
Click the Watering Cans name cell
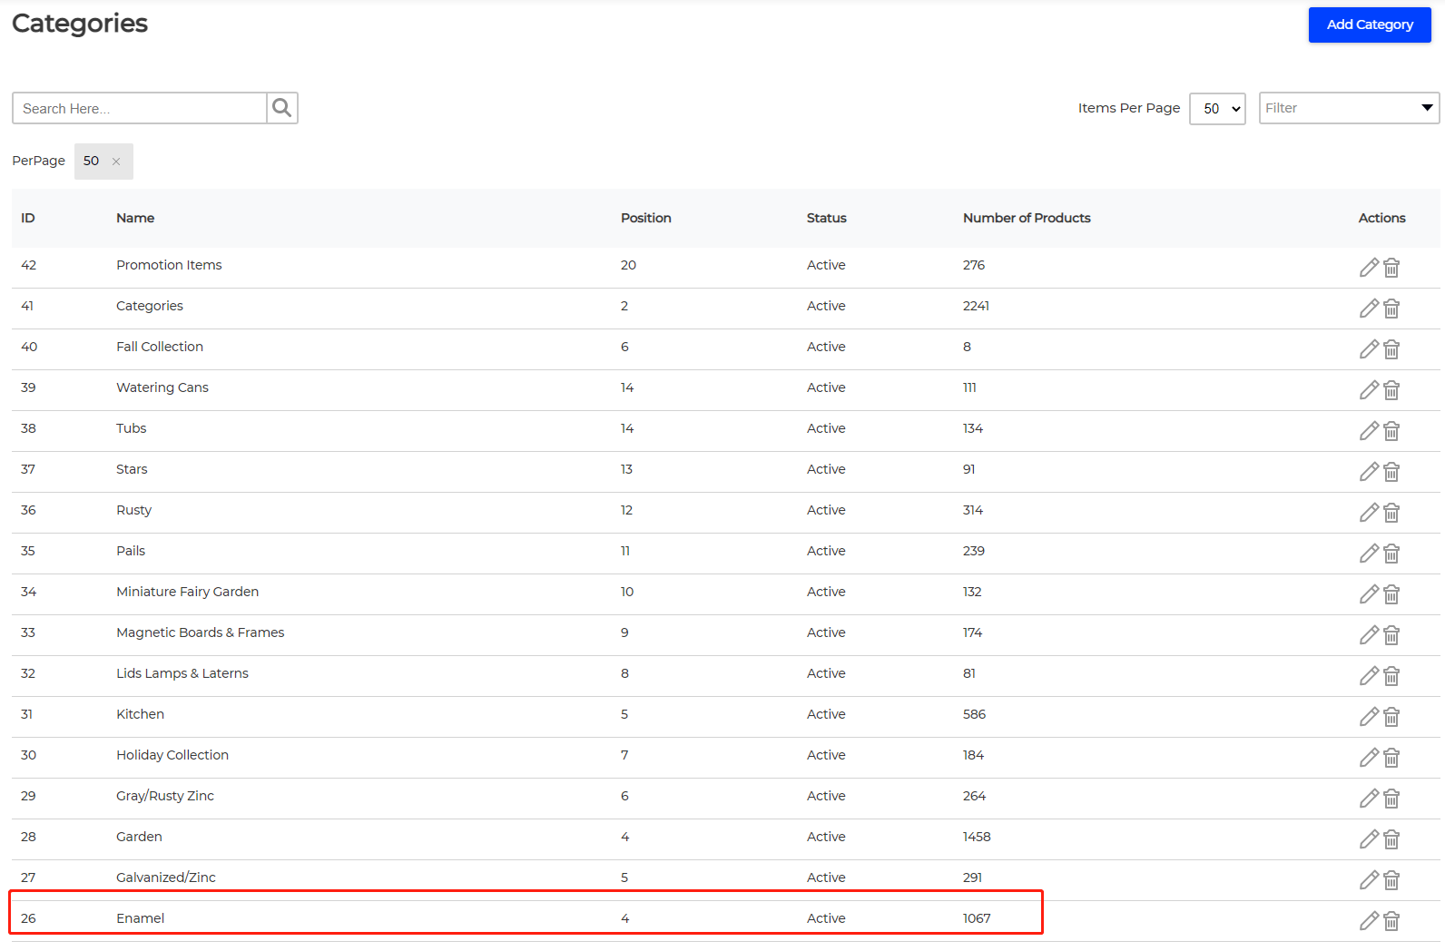coord(162,387)
